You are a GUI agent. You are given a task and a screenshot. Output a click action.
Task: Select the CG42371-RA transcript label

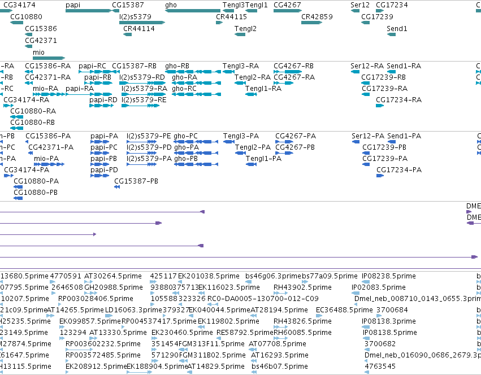click(48, 77)
